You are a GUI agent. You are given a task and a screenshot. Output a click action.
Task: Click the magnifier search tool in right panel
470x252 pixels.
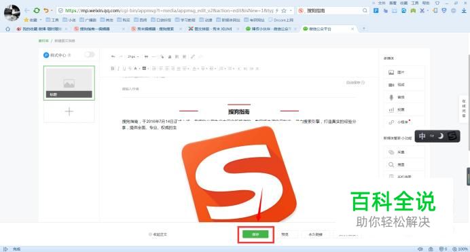point(403,164)
